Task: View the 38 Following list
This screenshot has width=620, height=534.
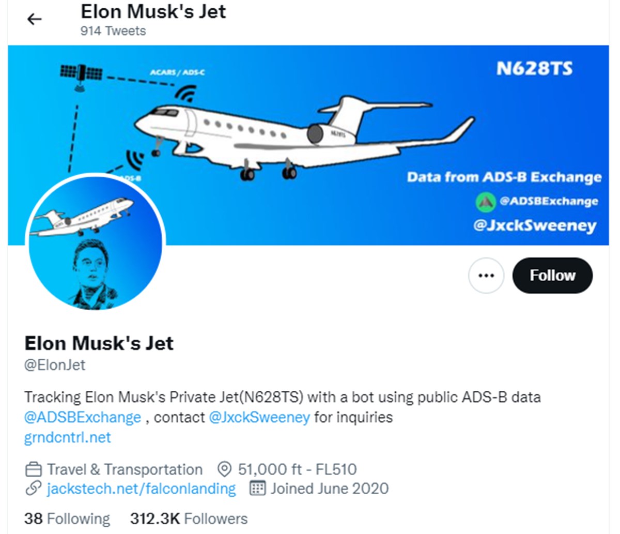Action: point(67,518)
